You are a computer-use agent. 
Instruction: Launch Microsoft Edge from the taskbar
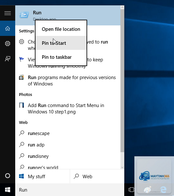pos(164,190)
